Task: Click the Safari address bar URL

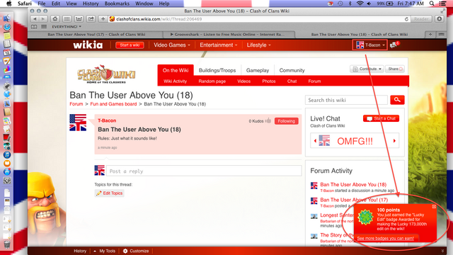Action: 256,19
